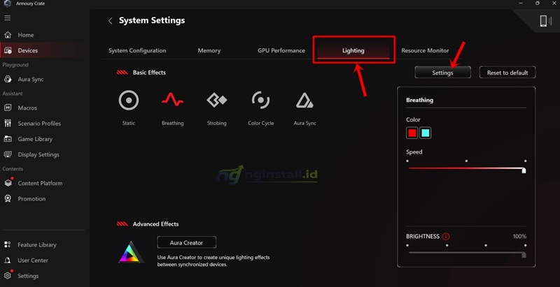Screen dimensions: 560x287
Task: Click the Speed slider handle
Action: pyautogui.click(x=524, y=170)
